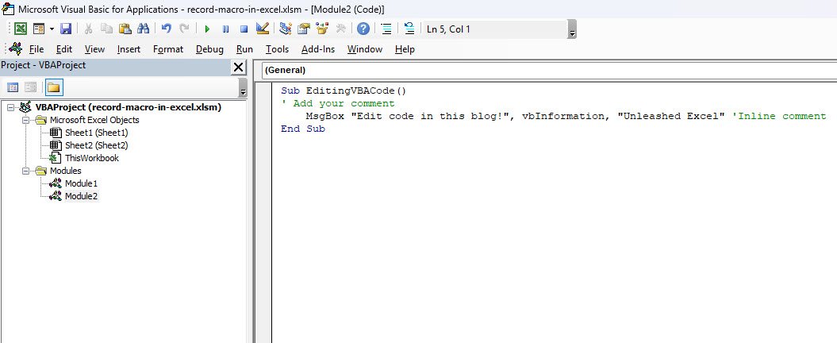Open the Object Browser icon
Screen dimensions: 837x343
click(322, 29)
